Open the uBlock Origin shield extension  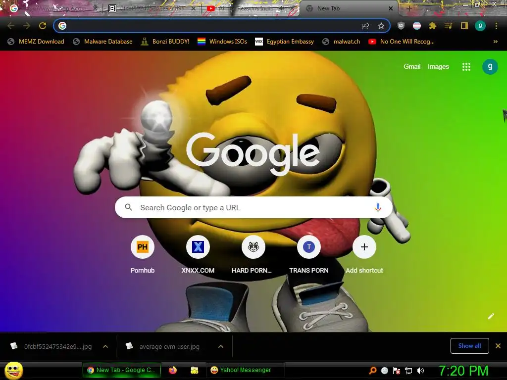pos(401,26)
